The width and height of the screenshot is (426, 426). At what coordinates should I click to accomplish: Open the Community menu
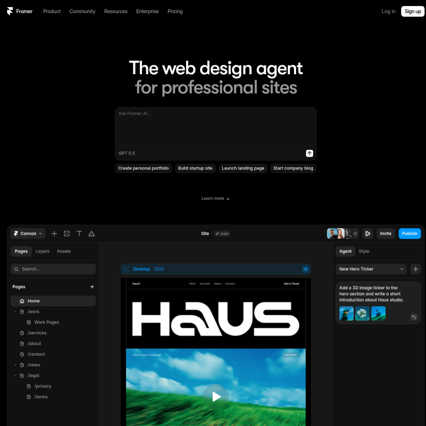point(82,12)
